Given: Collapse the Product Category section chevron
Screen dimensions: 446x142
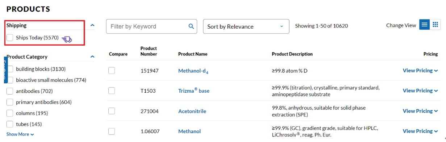Looking at the screenshot, I should click(92, 57).
